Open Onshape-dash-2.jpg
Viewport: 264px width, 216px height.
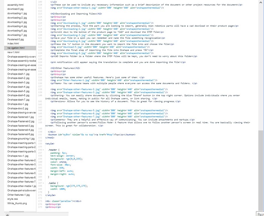pyautogui.click(x=18, y=78)
